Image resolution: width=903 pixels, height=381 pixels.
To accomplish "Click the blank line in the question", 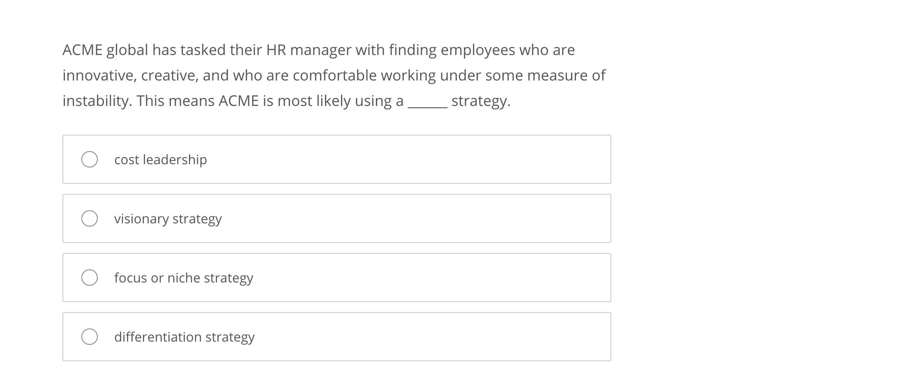I will 425,104.
